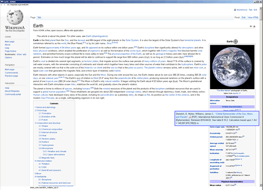Jump to 2.2 Evolution of life in contents
263x190 pixels.
[x=47, y=117]
